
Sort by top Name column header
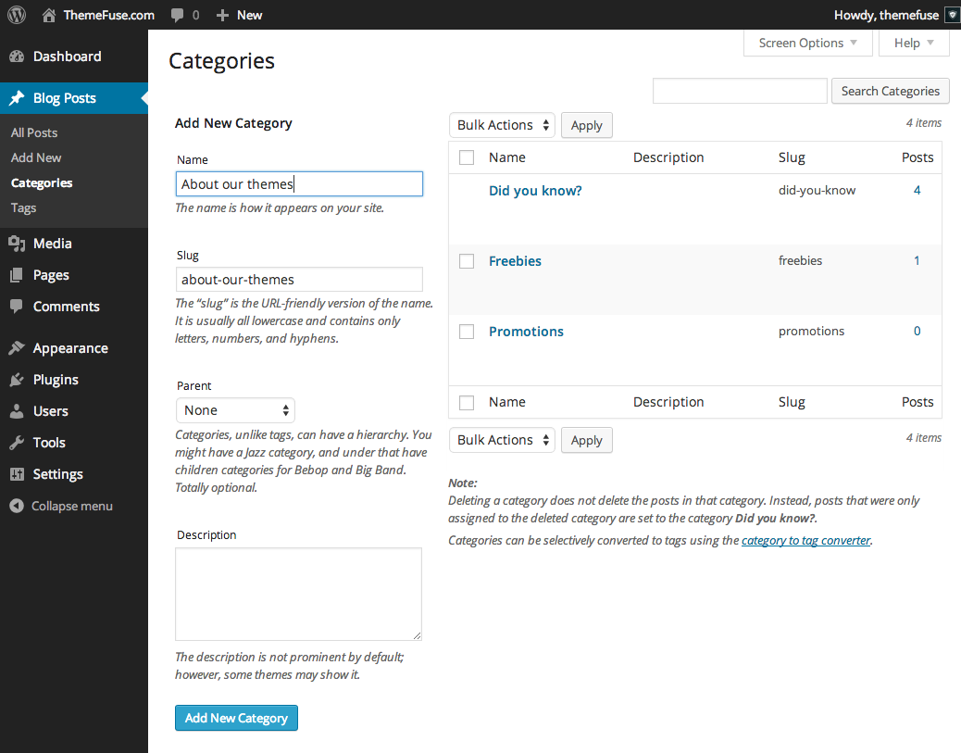click(x=506, y=157)
